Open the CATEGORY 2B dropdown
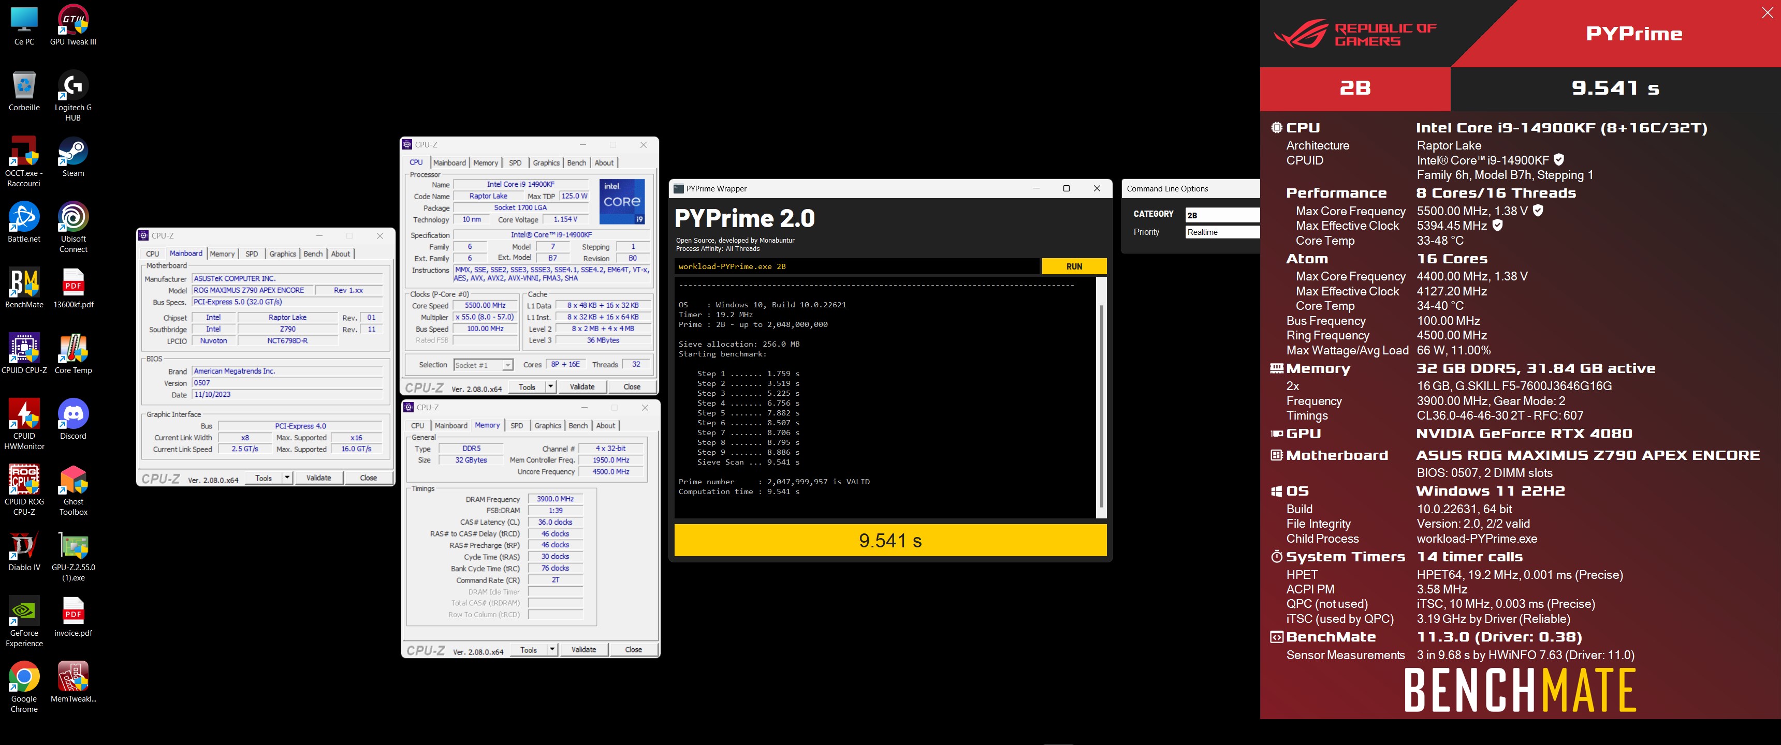The height and width of the screenshot is (745, 1781). click(x=1222, y=215)
